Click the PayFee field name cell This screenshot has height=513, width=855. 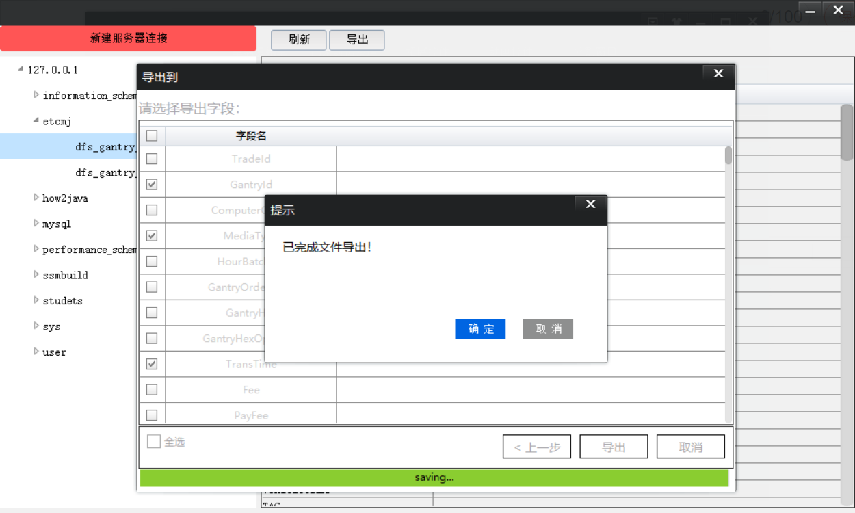tap(251, 415)
